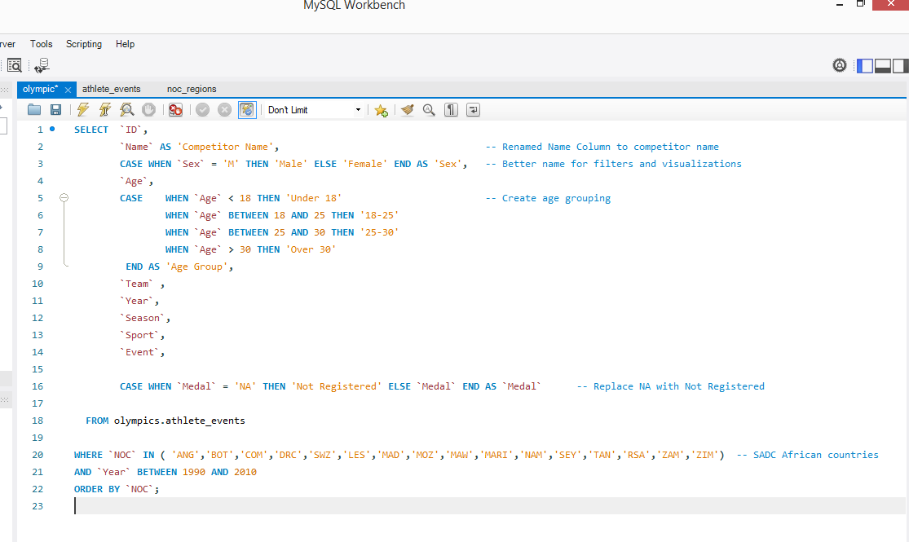Toggle the left sidebar panel visibility
The width and height of the screenshot is (909, 542).
point(864,65)
